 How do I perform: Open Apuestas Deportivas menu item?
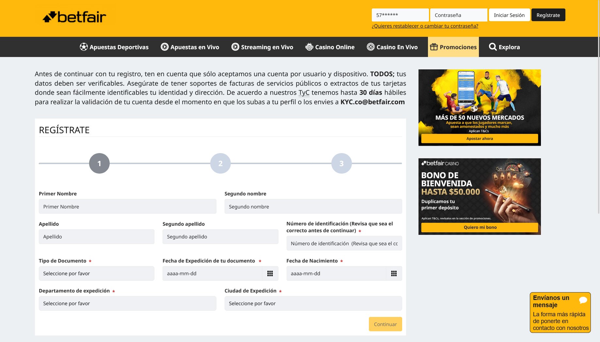click(114, 47)
